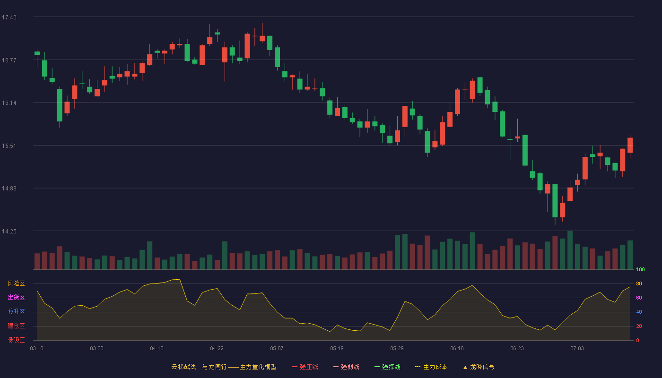The height and width of the screenshot is (378, 662).
Task: Click the 05-07 date axis label
Action: (277, 348)
